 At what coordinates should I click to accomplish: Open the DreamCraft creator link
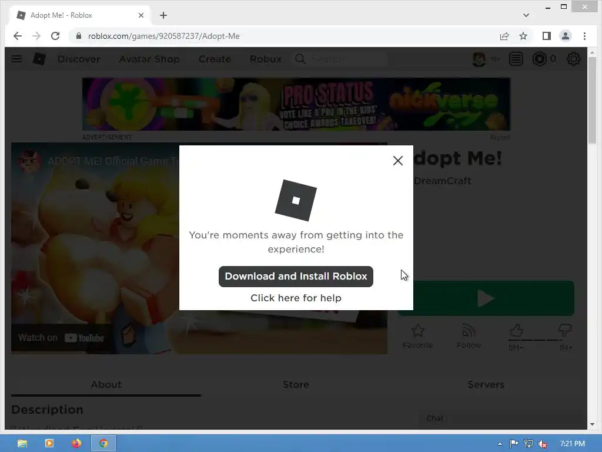coord(442,181)
